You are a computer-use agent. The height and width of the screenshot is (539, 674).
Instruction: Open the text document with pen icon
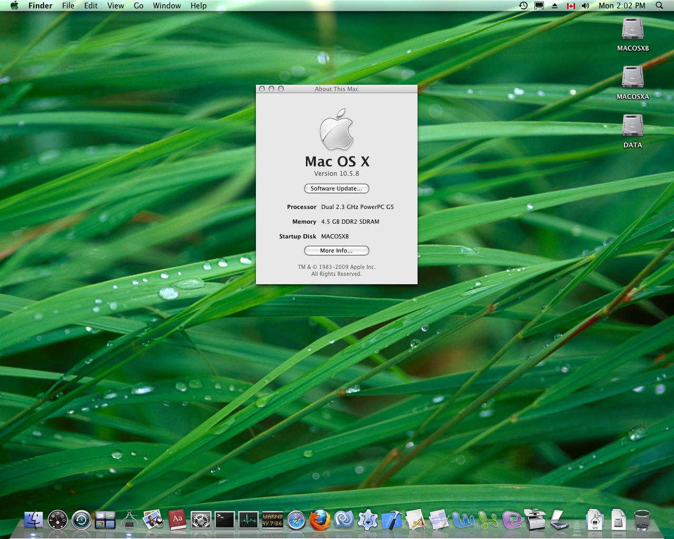[x=439, y=520]
